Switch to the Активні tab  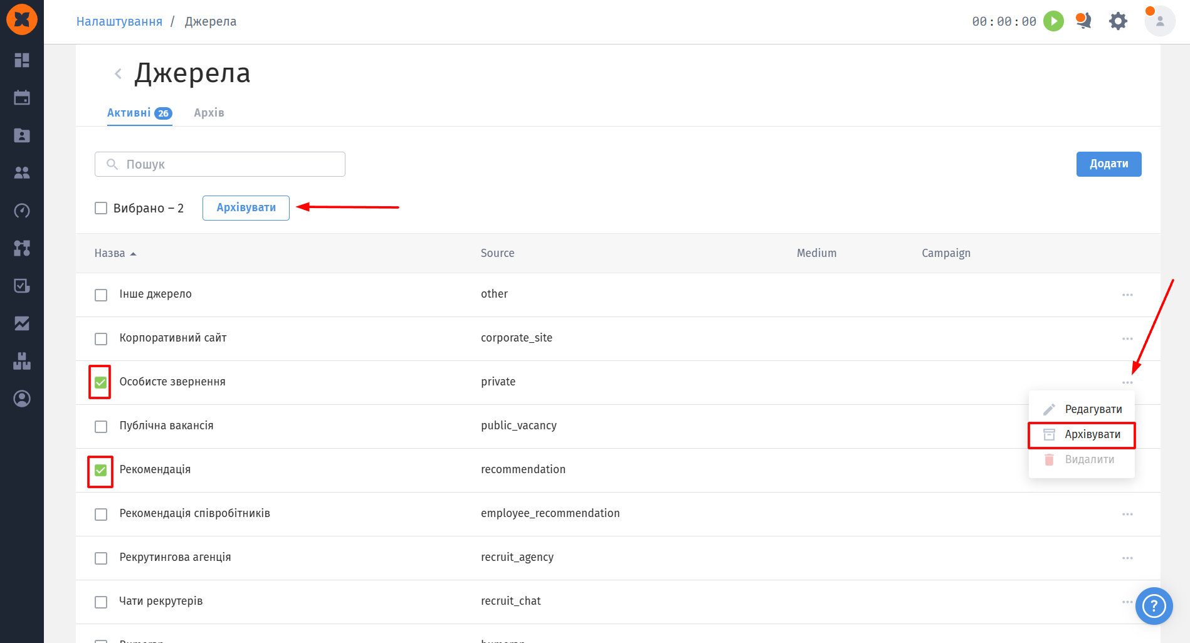tap(139, 113)
